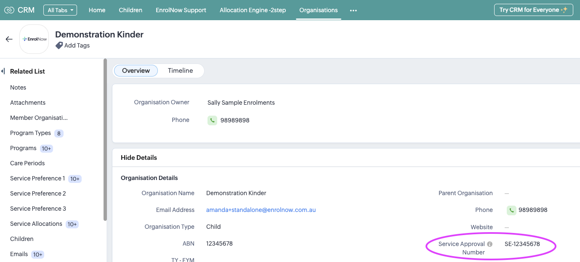Select the Overview view
This screenshot has width=580, height=262.
coord(136,71)
